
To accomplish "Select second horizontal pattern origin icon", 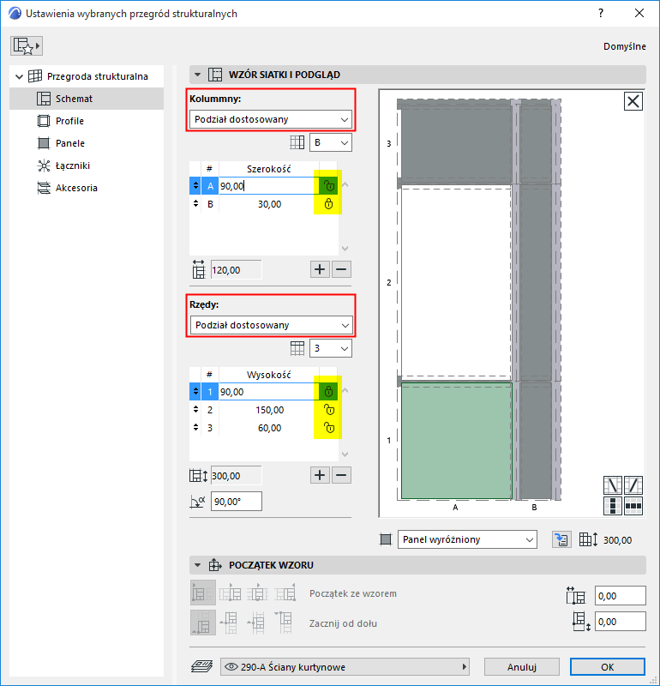I will point(230,593).
